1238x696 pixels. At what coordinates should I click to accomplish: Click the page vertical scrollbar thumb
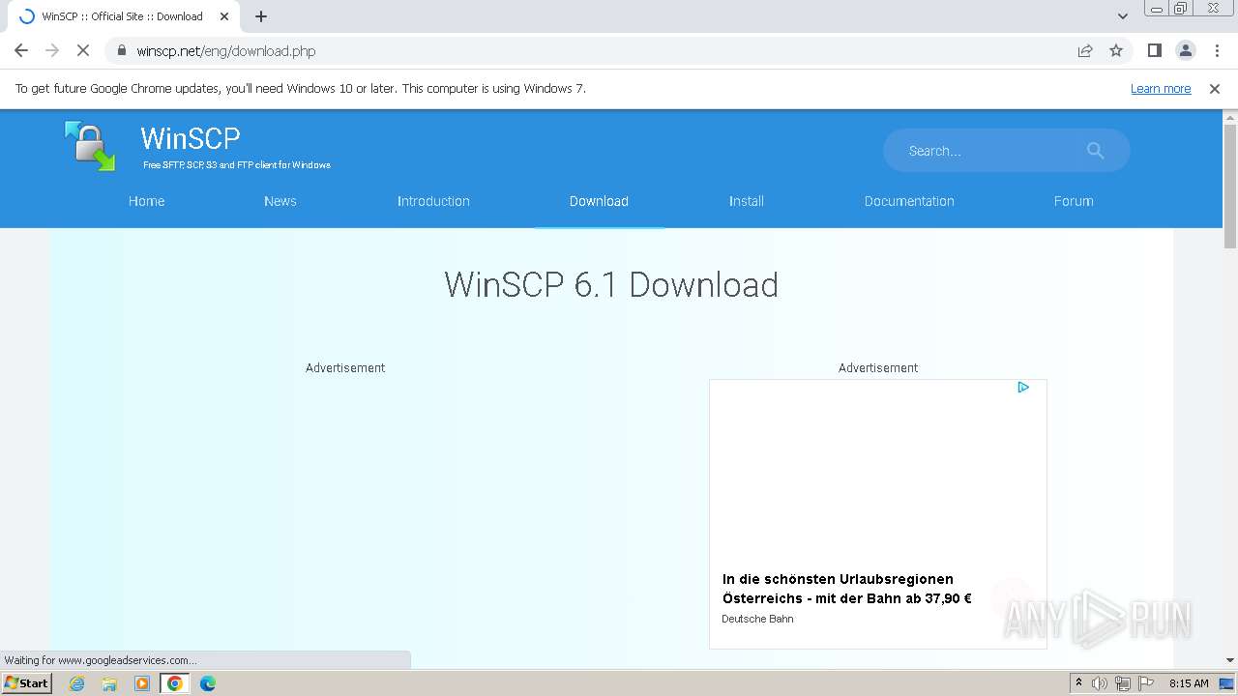pos(1230,186)
